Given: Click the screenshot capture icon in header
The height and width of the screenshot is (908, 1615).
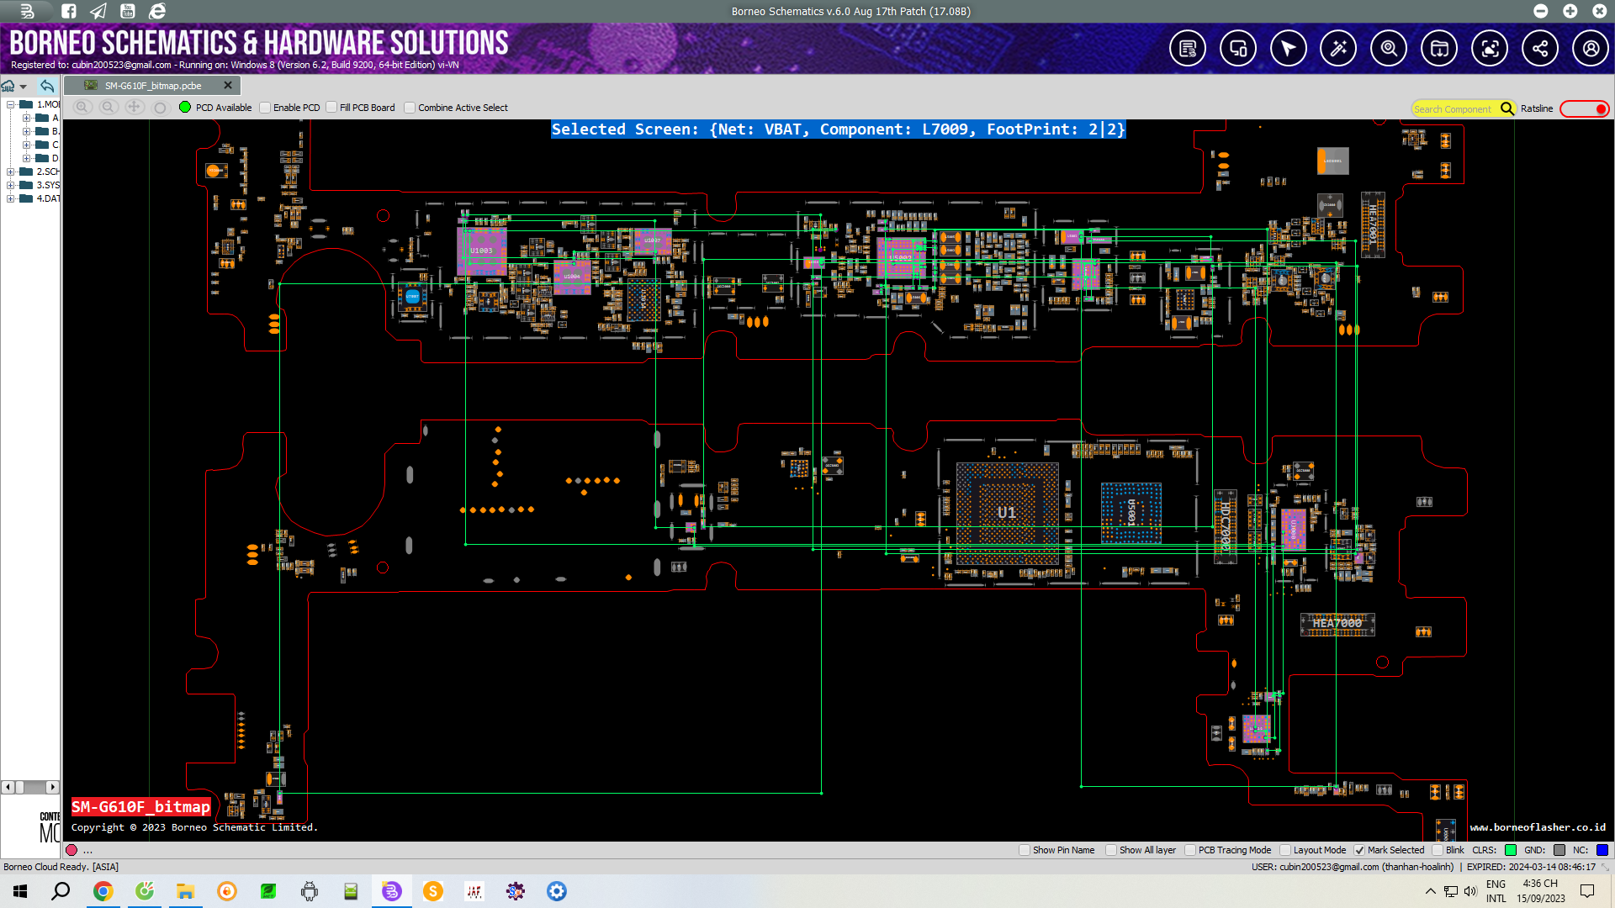Looking at the screenshot, I should click(1490, 49).
